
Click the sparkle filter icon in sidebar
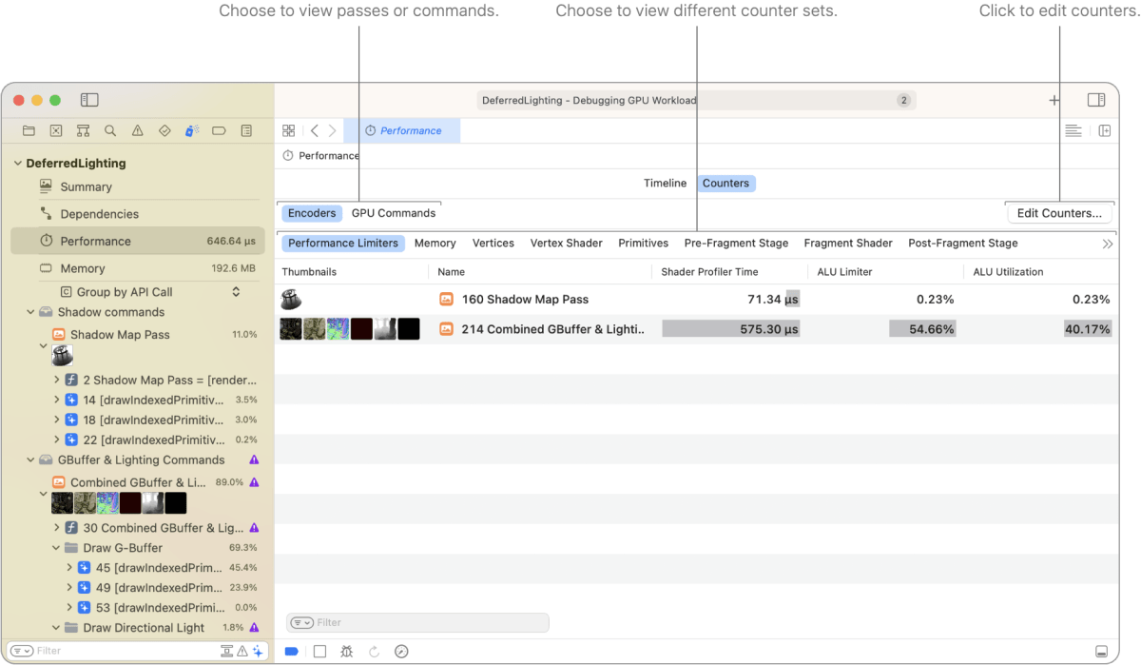[x=258, y=651]
